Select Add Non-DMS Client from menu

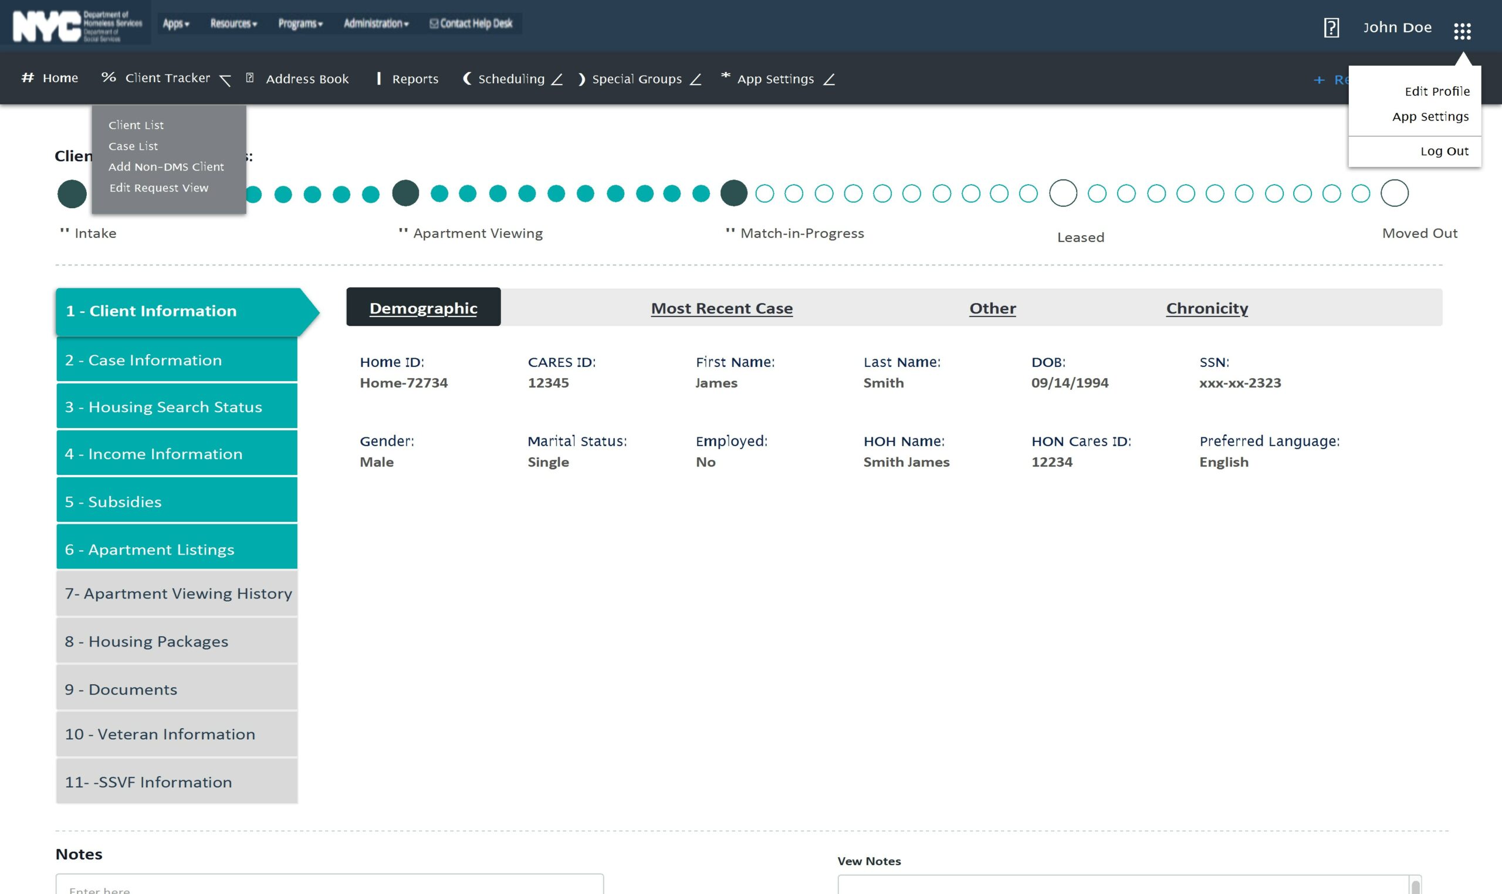pos(167,166)
